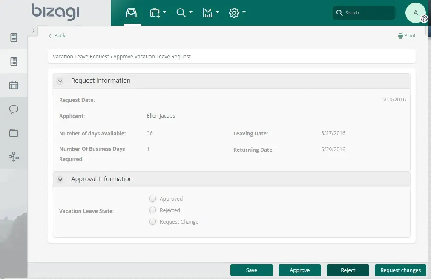Viewport: 431px width, 279px height.
Task: Click the Save button
Action: click(x=252, y=270)
